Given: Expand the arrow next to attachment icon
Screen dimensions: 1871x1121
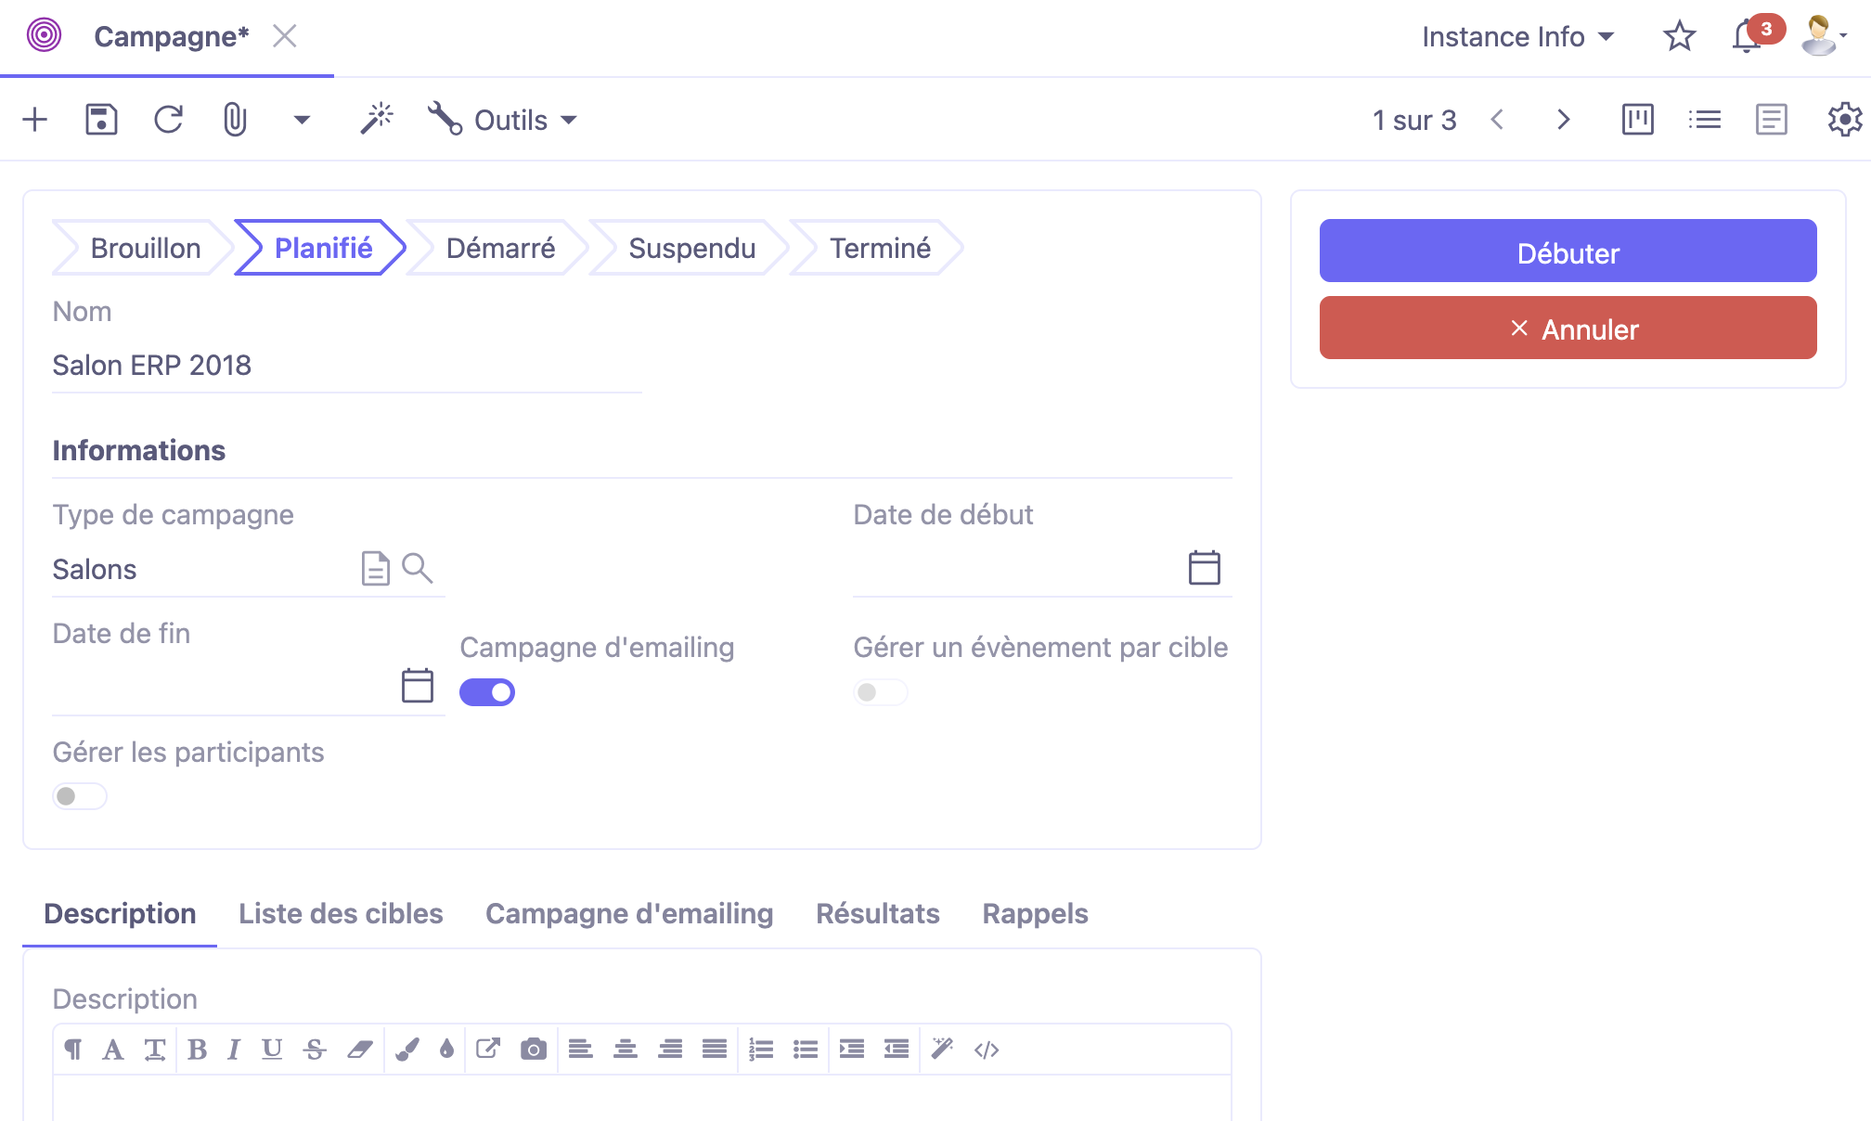Looking at the screenshot, I should (x=302, y=120).
